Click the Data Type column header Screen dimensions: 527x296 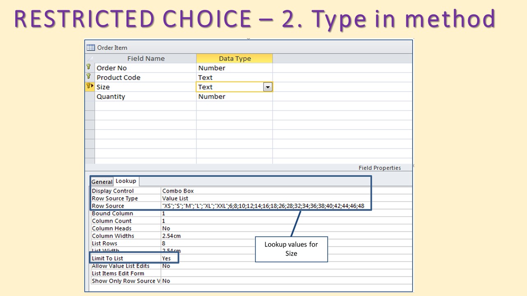tap(235, 58)
